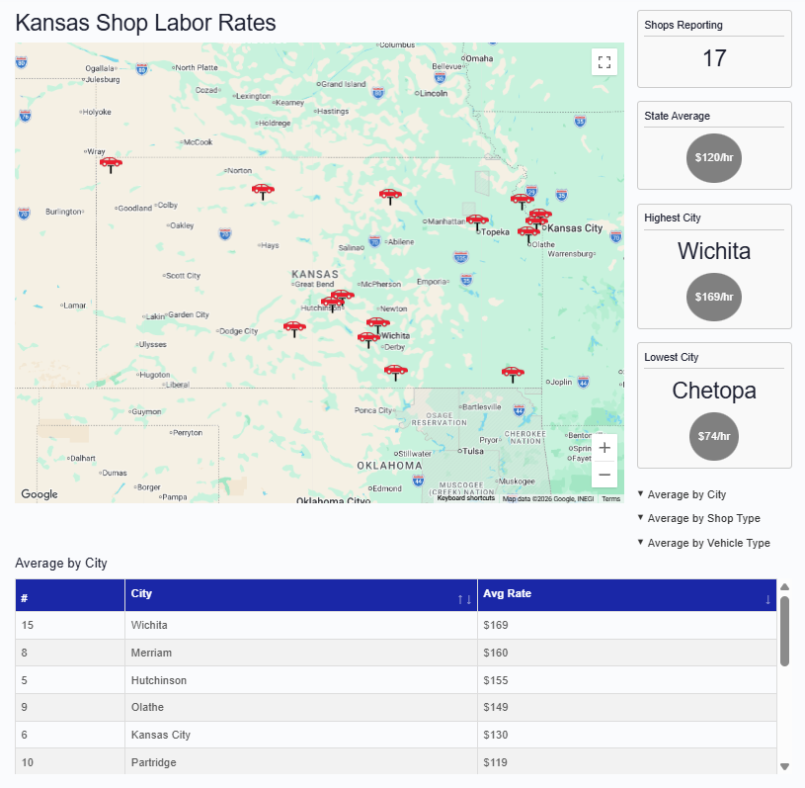The height and width of the screenshot is (788, 805).
Task: Click the car marker just above Wichita label
Action: point(378,325)
